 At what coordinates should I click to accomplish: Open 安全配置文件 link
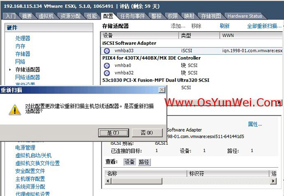[x=30, y=171]
